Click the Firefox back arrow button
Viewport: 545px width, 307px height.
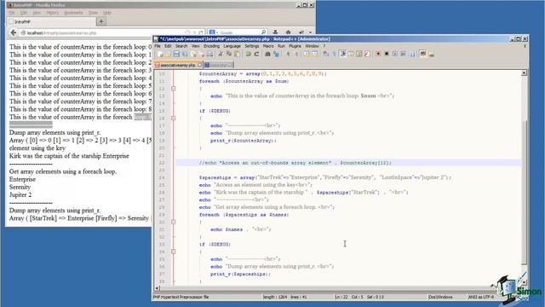14,32
